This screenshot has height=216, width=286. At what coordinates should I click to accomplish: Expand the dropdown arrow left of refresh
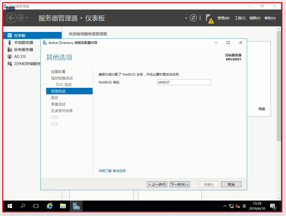(186, 18)
